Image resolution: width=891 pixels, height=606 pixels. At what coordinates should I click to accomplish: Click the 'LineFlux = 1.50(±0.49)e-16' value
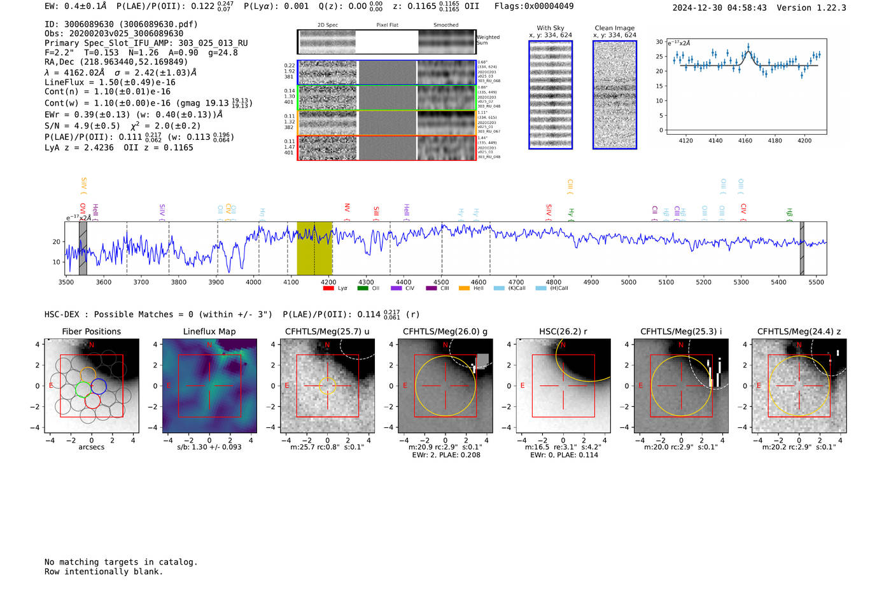tap(110, 82)
